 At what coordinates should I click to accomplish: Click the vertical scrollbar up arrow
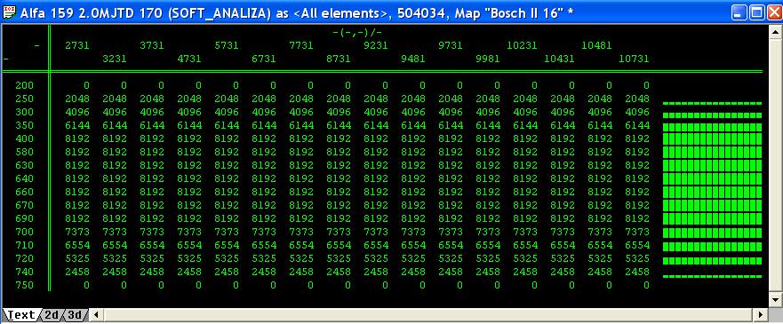point(775,32)
